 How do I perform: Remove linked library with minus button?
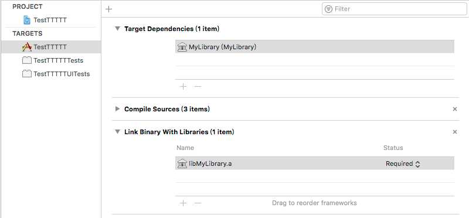(x=198, y=203)
